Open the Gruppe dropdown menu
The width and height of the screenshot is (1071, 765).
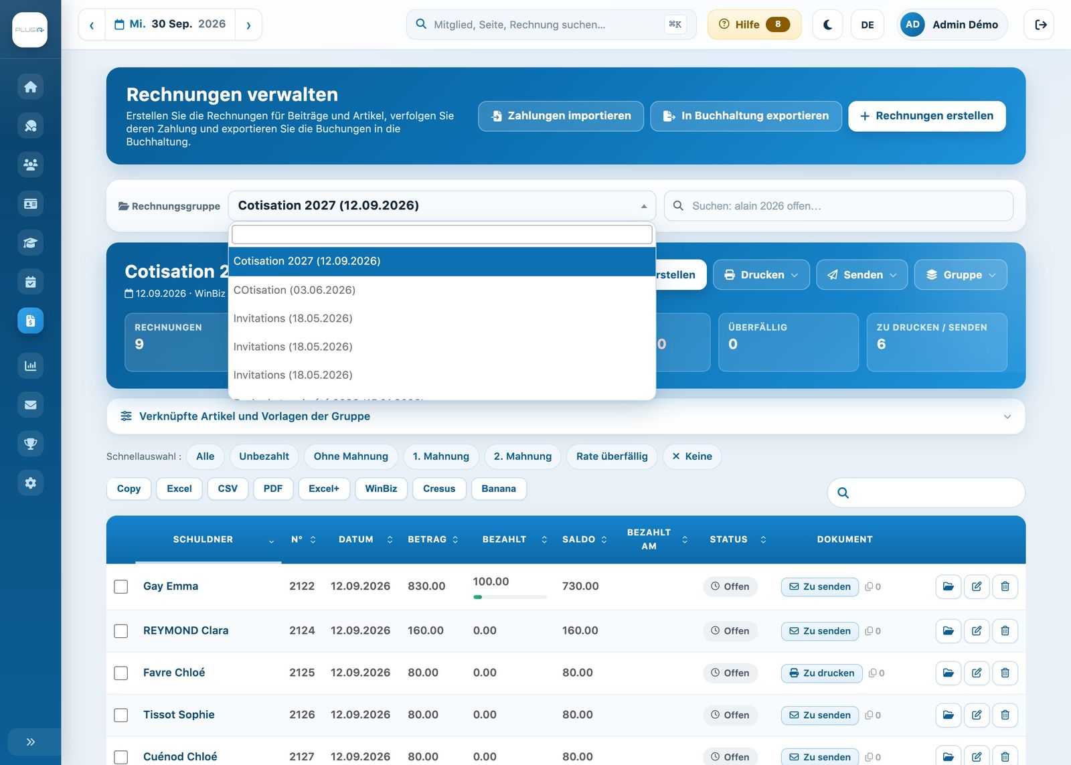pos(961,275)
